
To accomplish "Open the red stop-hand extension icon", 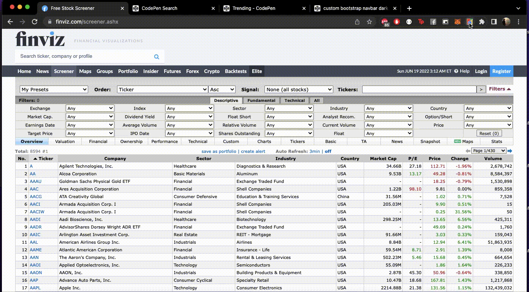I will pos(397,22).
